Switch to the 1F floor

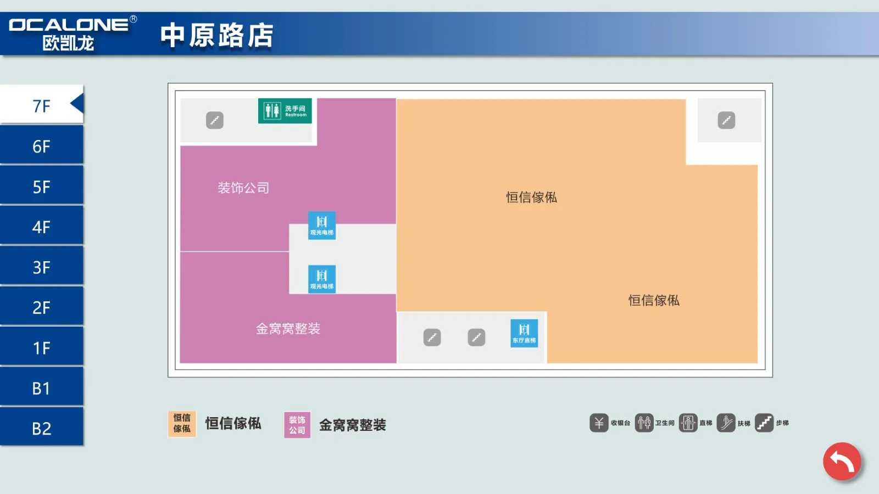point(42,347)
